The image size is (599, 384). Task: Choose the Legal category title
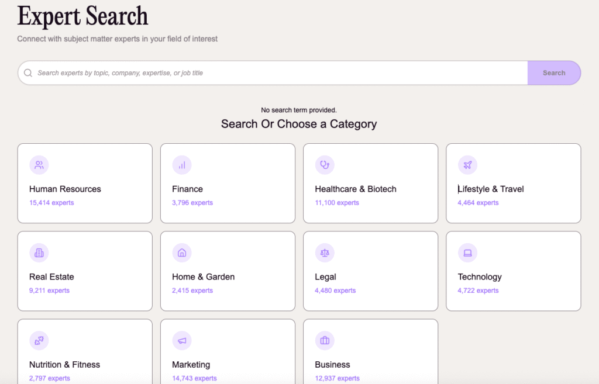(325, 276)
